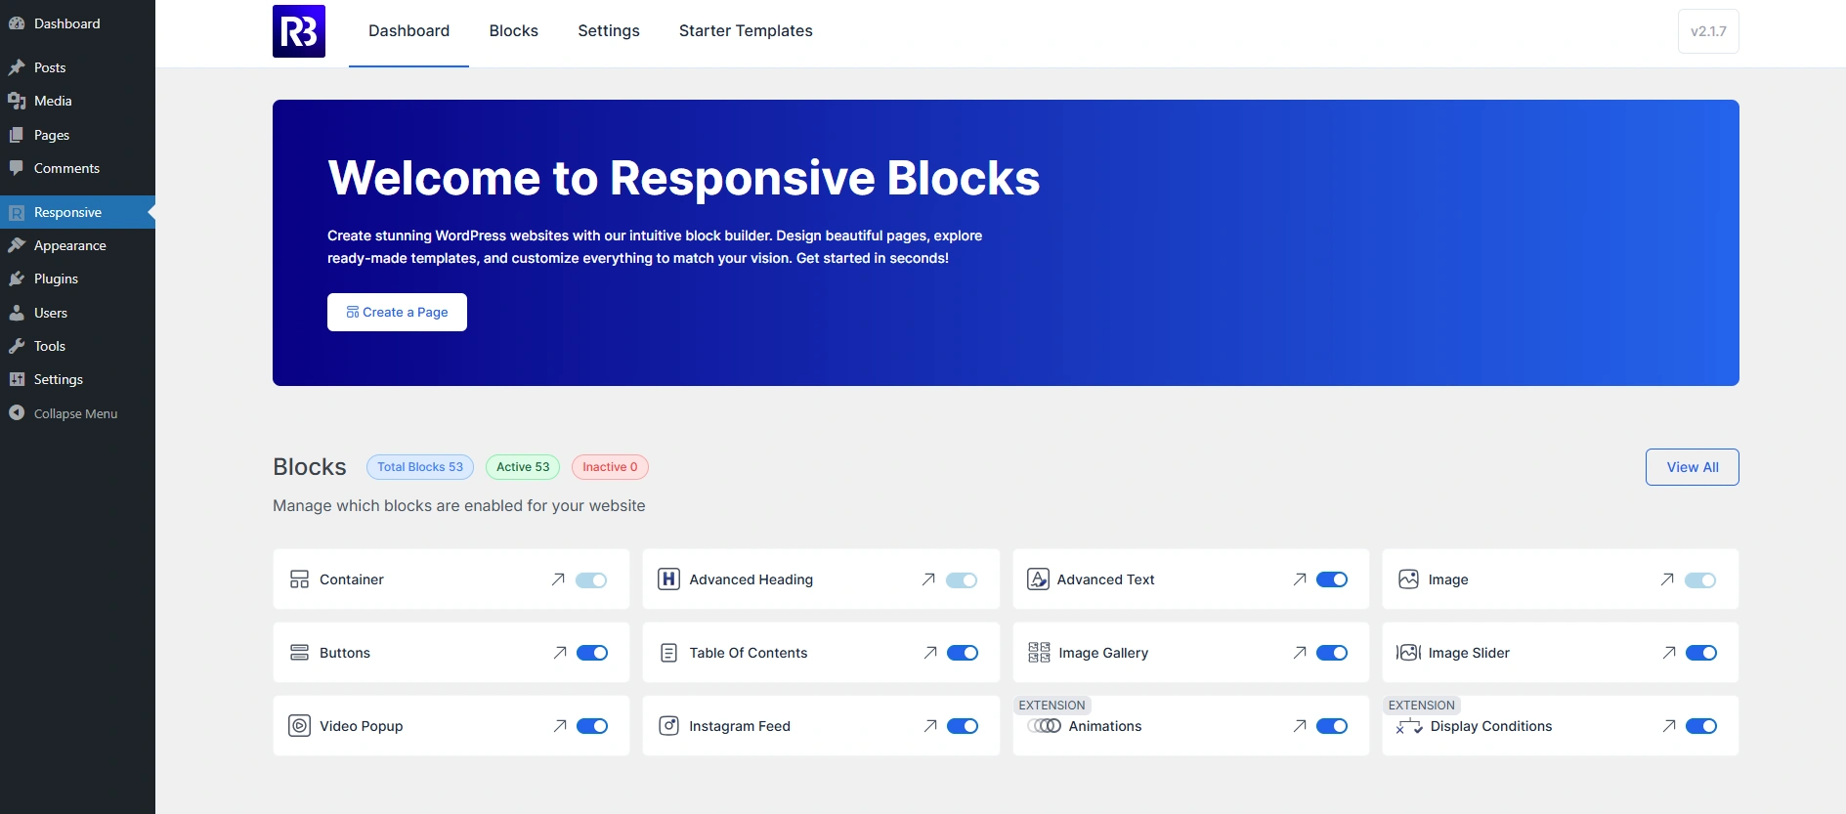Click the Image Gallery grid icon
1846x814 pixels.
click(x=1039, y=653)
